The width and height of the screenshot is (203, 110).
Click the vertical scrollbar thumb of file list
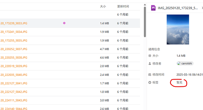tap(145, 22)
